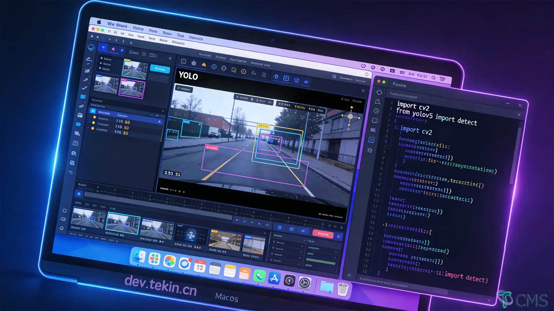Click the pink marker icon in the left panel tabs
The height and width of the screenshot is (311, 554).
113,49
